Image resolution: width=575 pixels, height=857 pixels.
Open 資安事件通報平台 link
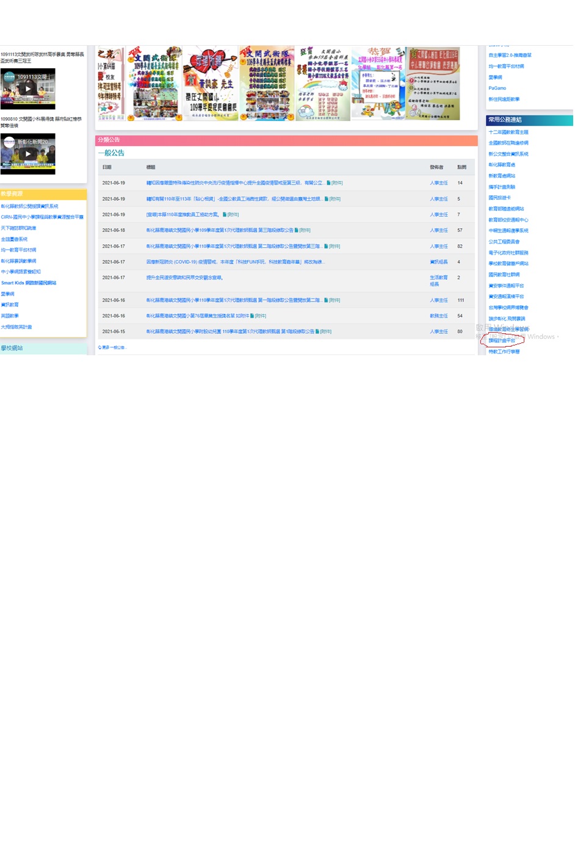506,286
